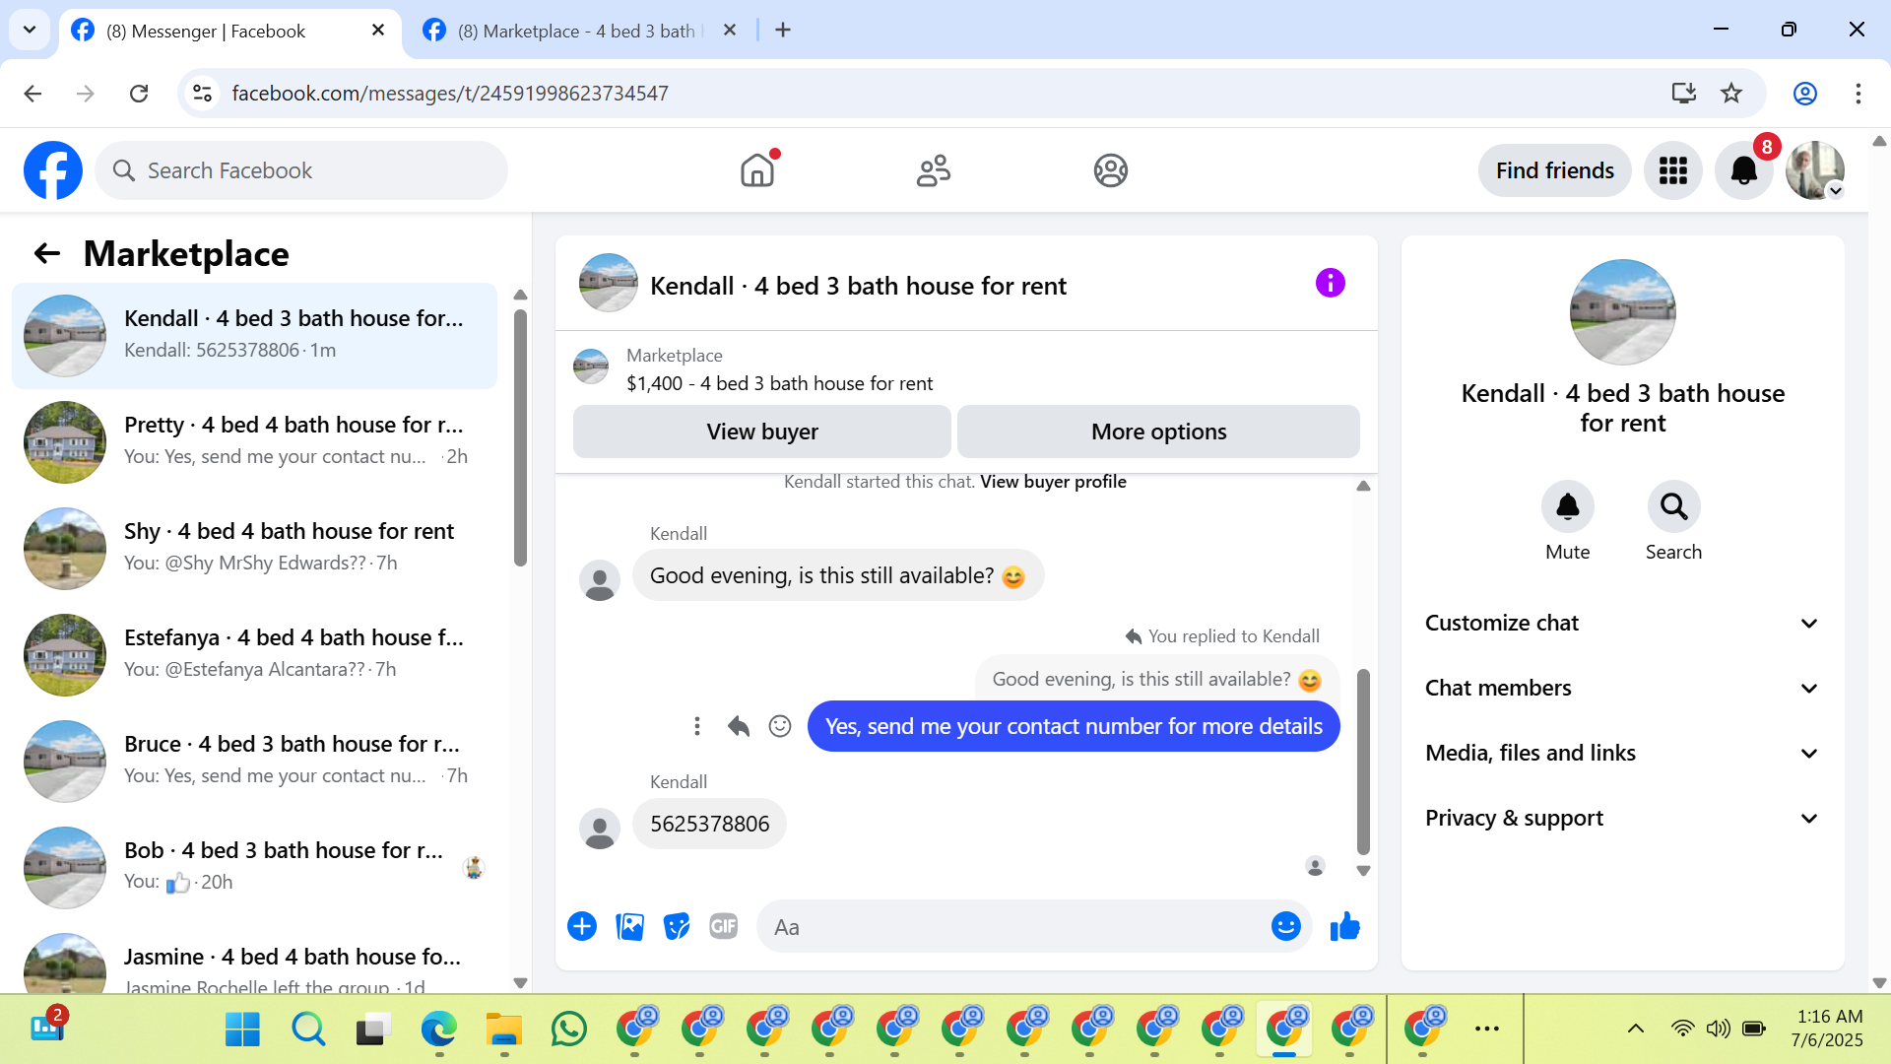Mute this conversation
The height and width of the screenshot is (1064, 1891).
point(1567,507)
